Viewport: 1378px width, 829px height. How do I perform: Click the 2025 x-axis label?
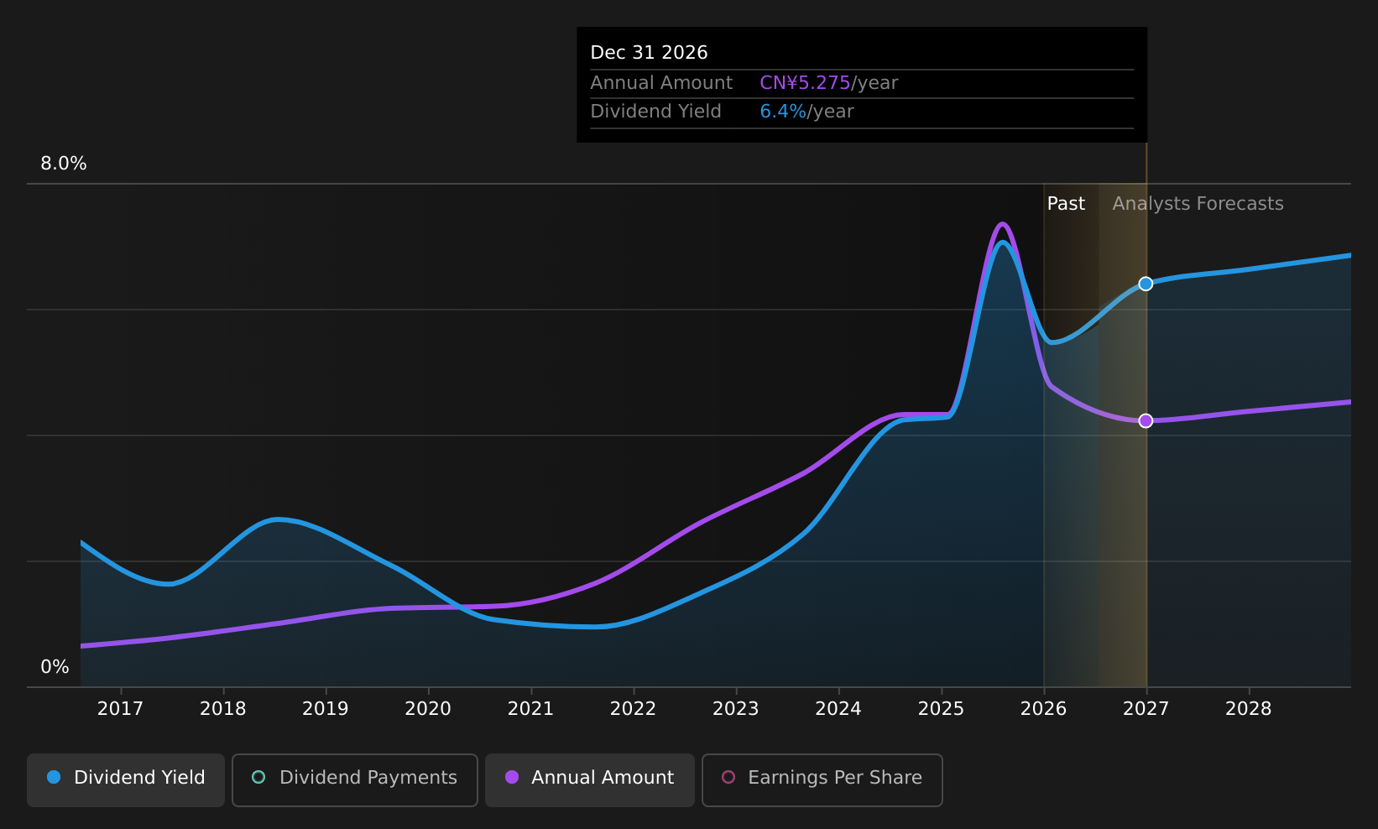941,709
